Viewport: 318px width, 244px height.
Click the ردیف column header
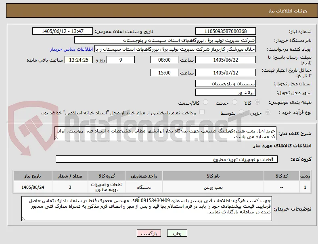305,176
